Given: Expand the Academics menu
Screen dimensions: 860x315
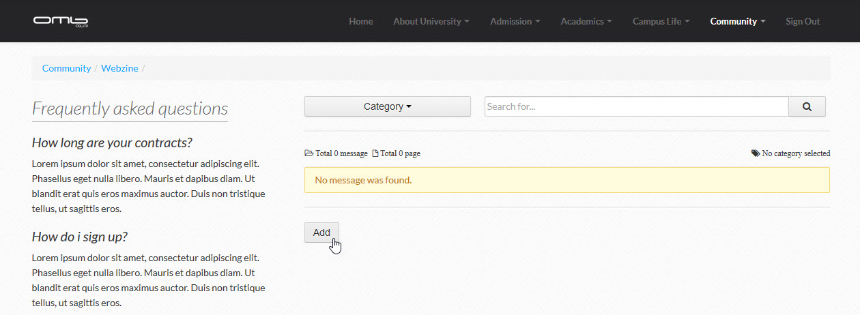Looking at the screenshot, I should point(586,21).
